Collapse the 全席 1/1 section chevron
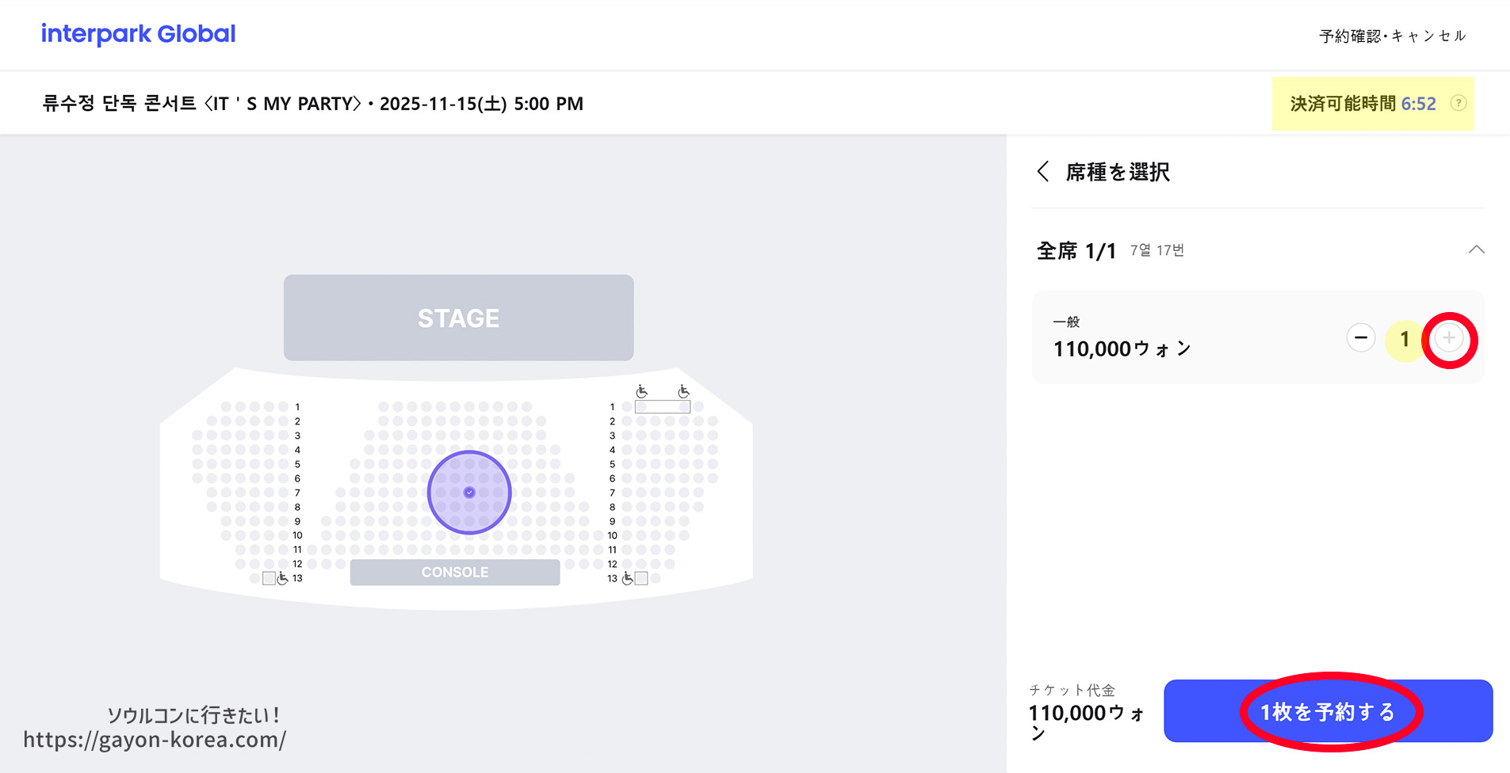1510x773 pixels. (1476, 249)
